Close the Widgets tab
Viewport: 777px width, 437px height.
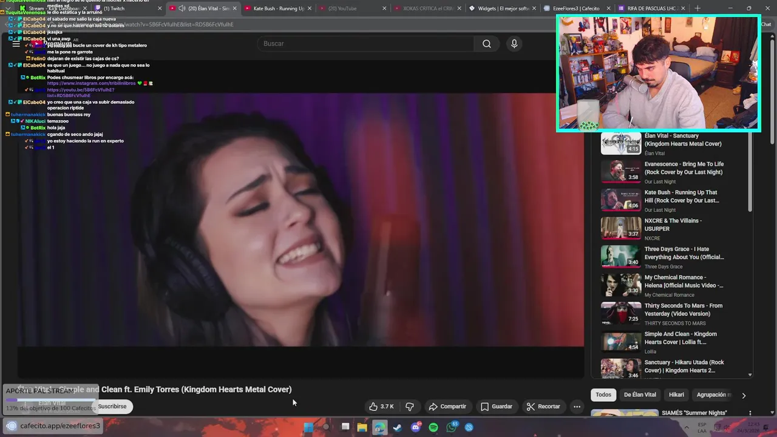coord(535,8)
